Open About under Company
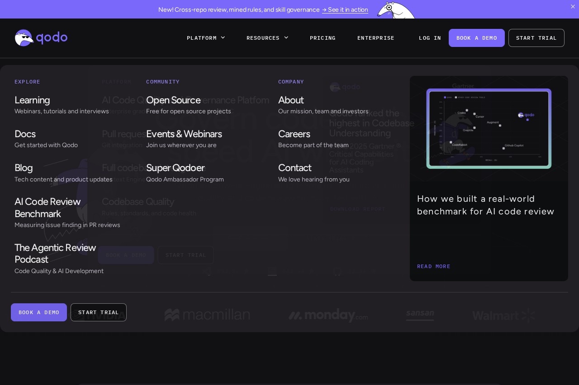This screenshot has width=579, height=385. pyautogui.click(x=291, y=100)
